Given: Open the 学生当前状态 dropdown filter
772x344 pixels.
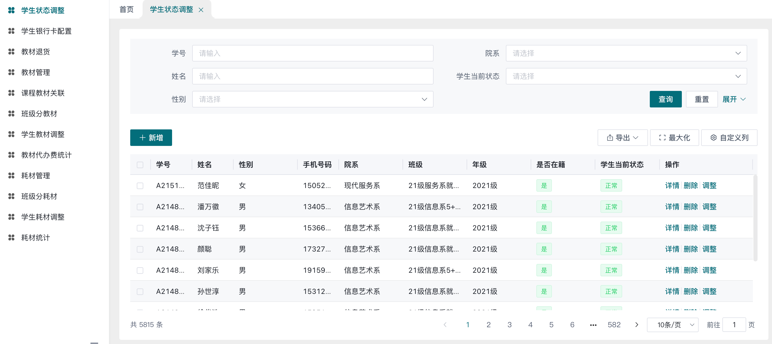Looking at the screenshot, I should click(x=626, y=76).
